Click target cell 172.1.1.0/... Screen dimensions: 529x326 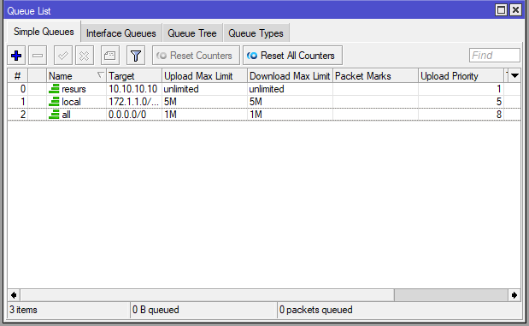click(x=133, y=102)
